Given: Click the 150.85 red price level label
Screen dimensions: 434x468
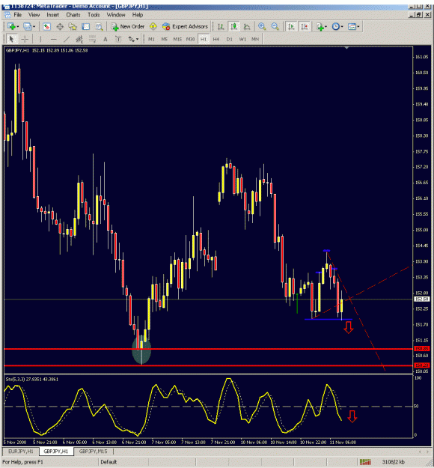Looking at the screenshot, I should pyautogui.click(x=421, y=349).
